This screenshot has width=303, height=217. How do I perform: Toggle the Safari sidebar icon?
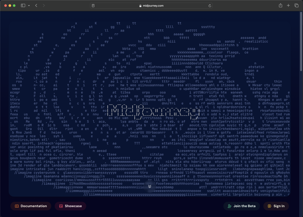click(x=23, y=6)
